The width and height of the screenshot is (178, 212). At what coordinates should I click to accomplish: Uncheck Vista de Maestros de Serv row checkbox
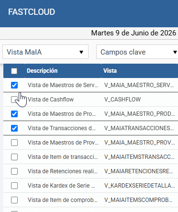coord(14,85)
